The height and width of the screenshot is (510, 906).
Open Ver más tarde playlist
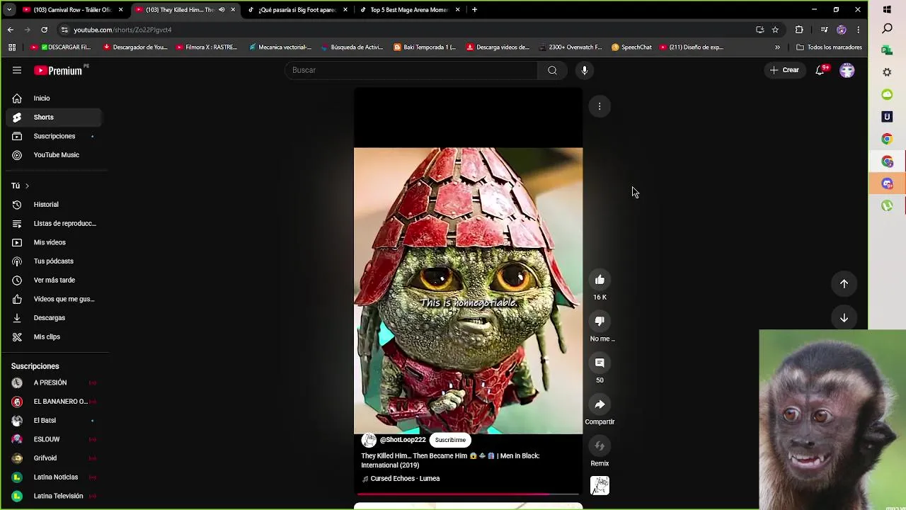[x=55, y=280]
